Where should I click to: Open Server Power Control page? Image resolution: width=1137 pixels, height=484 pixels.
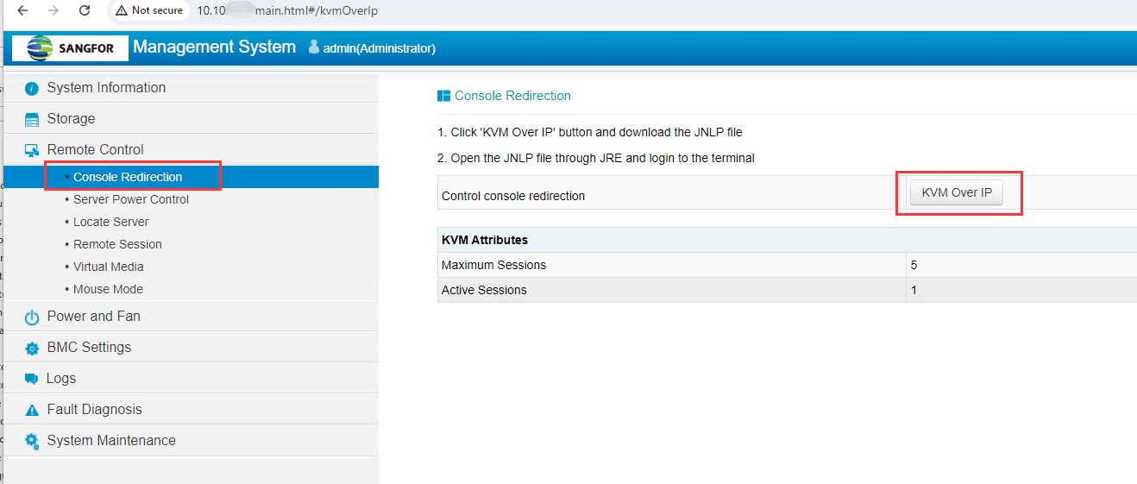[x=131, y=199]
